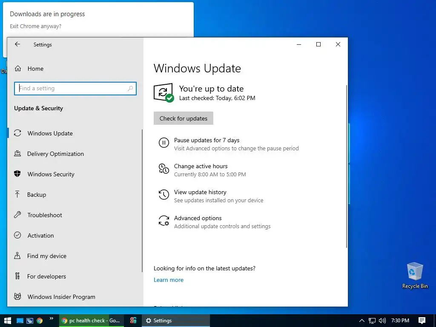Click the volume speaker icon in tray
436x327 pixels.
tap(382, 321)
